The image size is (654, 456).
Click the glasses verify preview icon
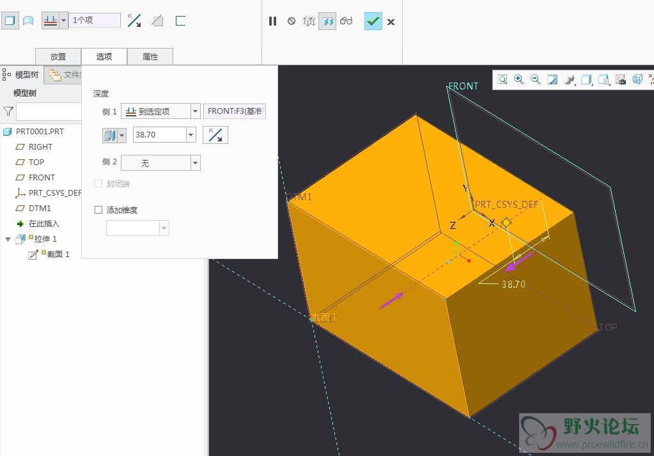tap(346, 21)
